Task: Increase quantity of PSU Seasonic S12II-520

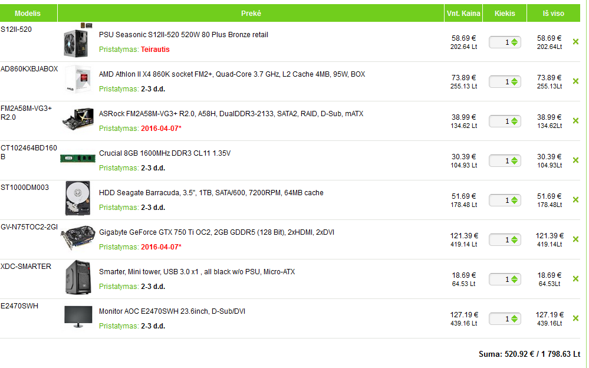Action: coord(515,40)
